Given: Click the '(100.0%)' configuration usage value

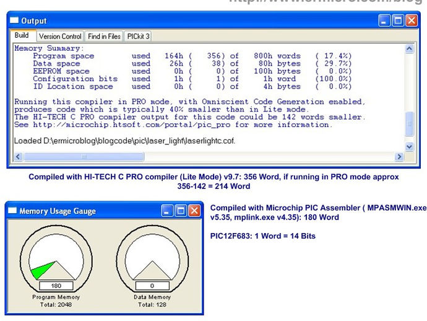Looking at the screenshot, I should 334,79.
